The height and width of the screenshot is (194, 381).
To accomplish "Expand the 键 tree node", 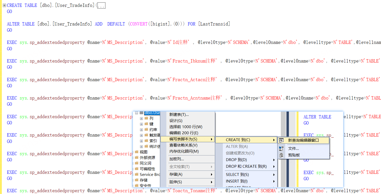I will (141, 124).
